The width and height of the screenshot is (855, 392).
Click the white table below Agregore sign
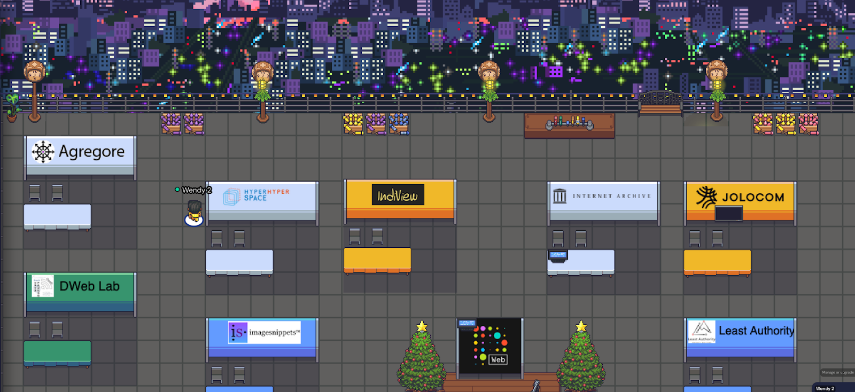[x=57, y=217]
